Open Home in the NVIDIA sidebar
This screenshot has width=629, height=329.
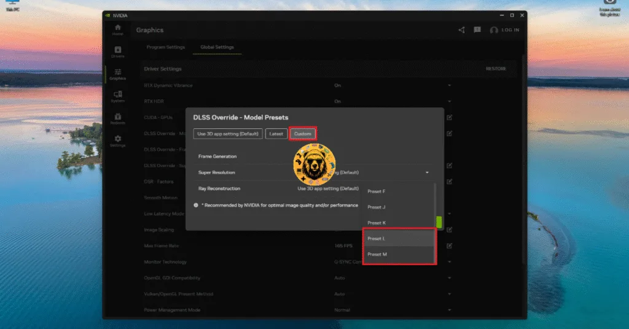[x=117, y=29]
